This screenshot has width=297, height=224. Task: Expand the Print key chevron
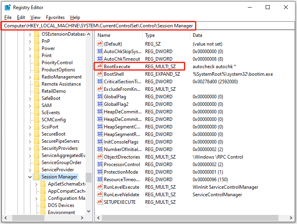click(30, 56)
